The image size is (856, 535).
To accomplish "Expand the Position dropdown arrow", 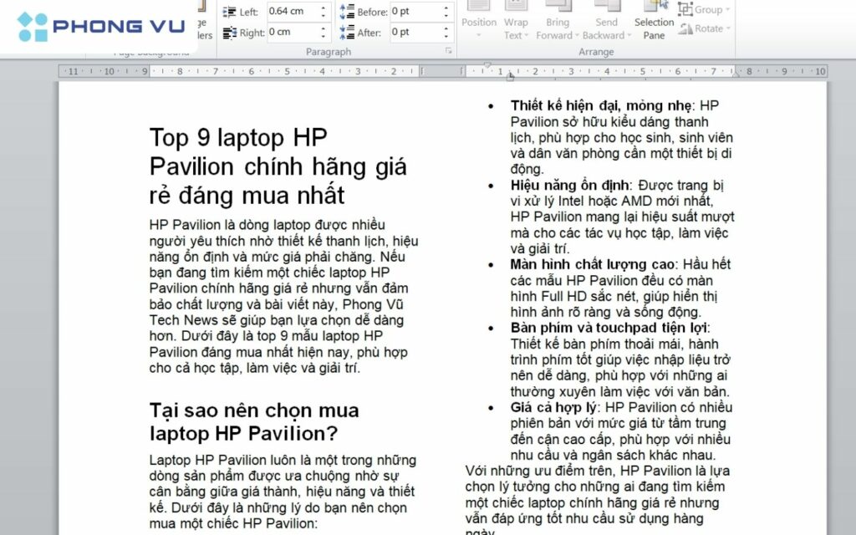I will 478,36.
